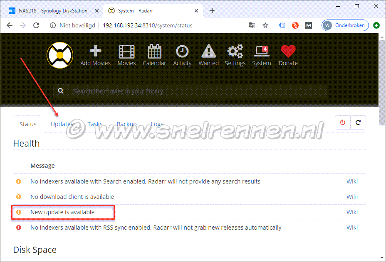Go back in browser history
386x262 pixels.
(x=10, y=25)
